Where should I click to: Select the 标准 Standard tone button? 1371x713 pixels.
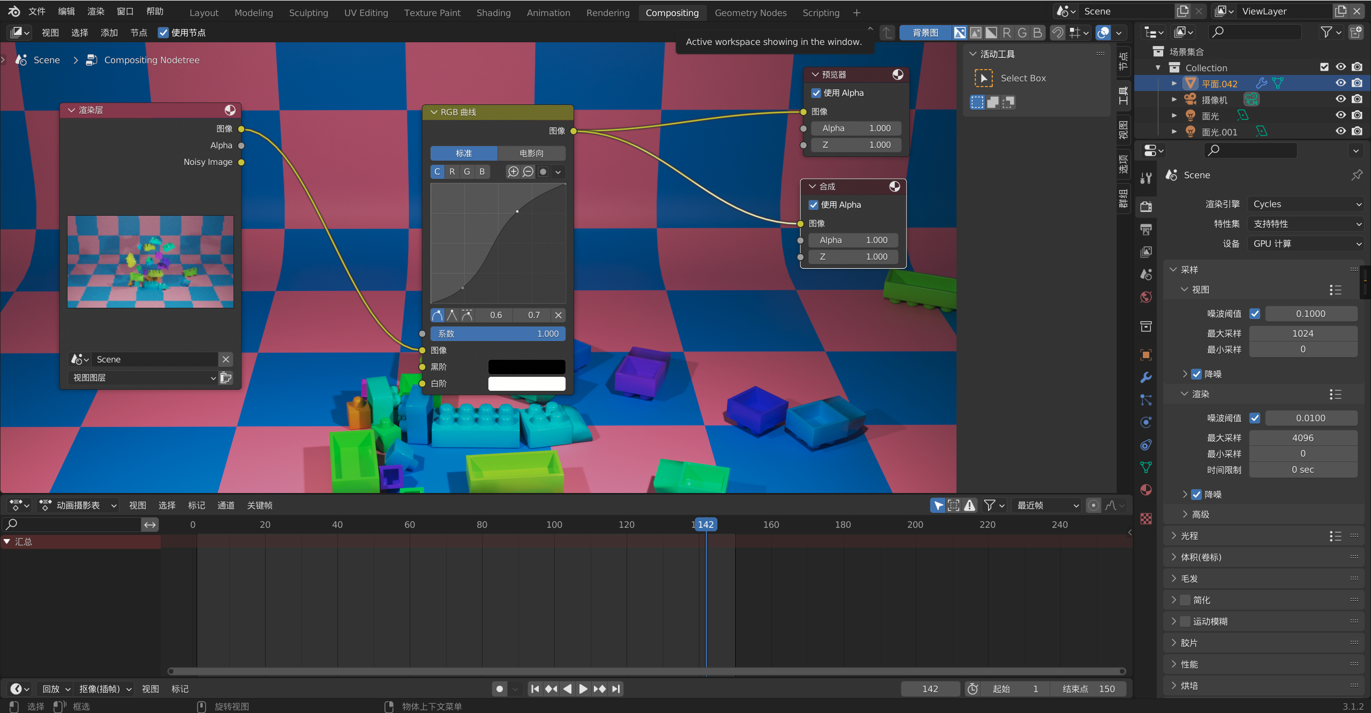coord(464,154)
